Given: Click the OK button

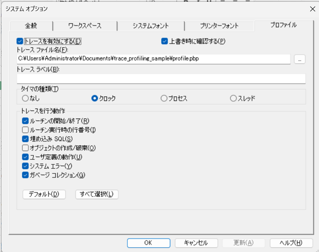Looking at the screenshot, I should (x=148, y=243).
